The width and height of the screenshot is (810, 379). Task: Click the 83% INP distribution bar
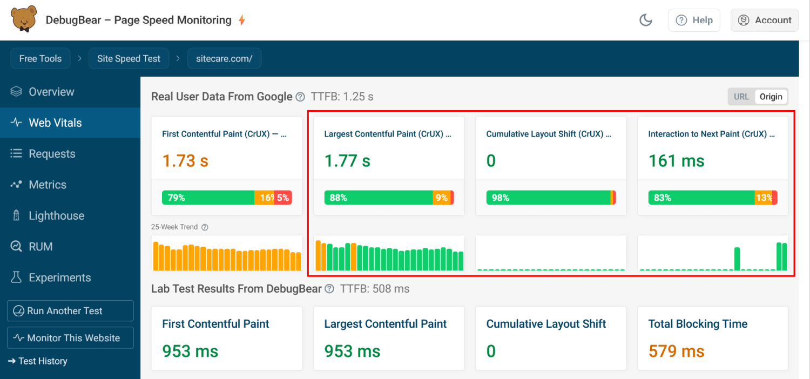point(713,198)
